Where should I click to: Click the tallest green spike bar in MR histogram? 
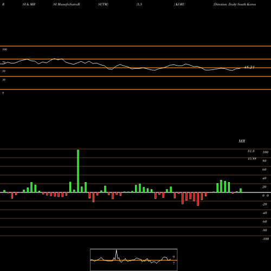pyautogui.click(x=78, y=171)
